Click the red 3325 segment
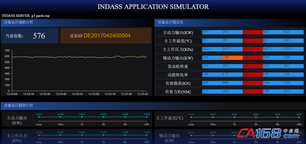Screen dimensions: 306x144 [x=253, y=32]
